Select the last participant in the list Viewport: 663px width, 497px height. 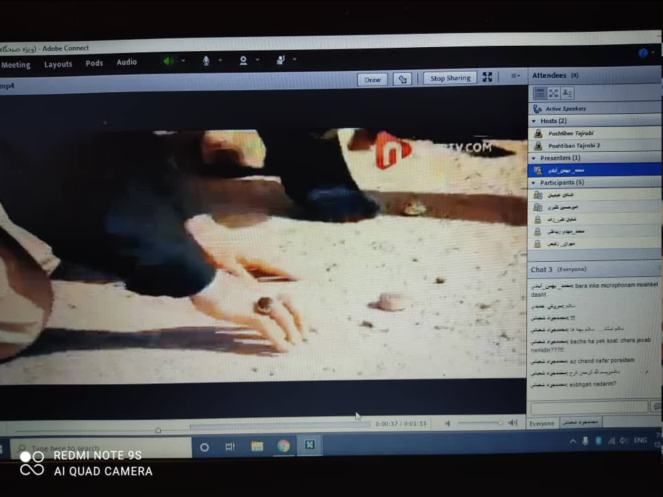(x=595, y=244)
